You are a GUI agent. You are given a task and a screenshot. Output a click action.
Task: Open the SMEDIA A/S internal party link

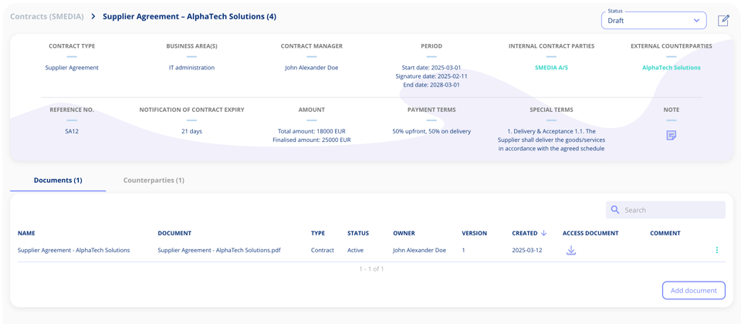coord(551,68)
